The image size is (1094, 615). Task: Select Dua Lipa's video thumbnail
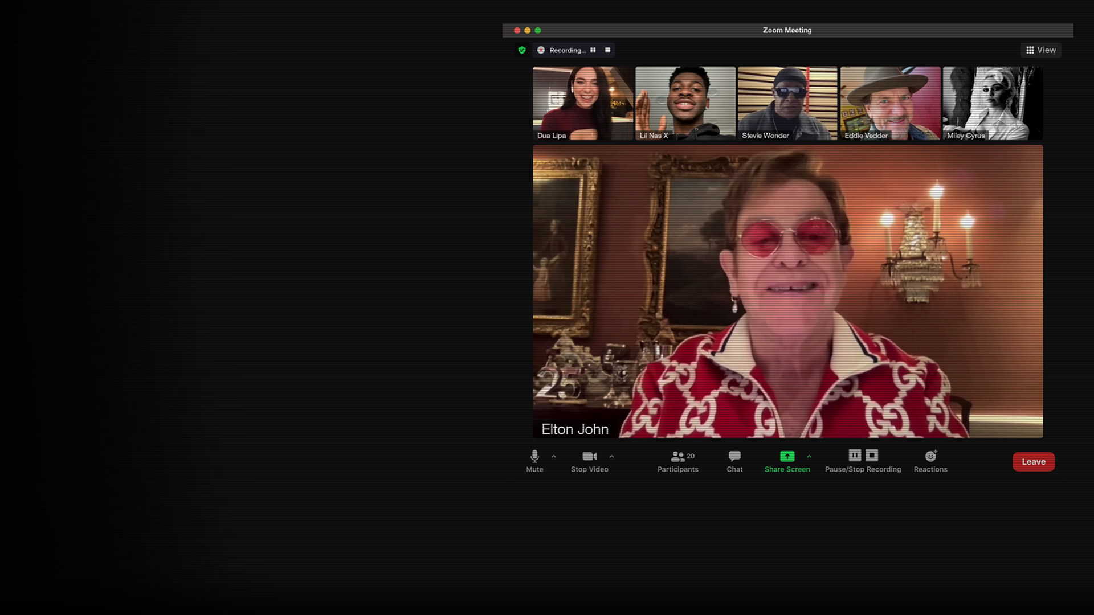point(583,103)
